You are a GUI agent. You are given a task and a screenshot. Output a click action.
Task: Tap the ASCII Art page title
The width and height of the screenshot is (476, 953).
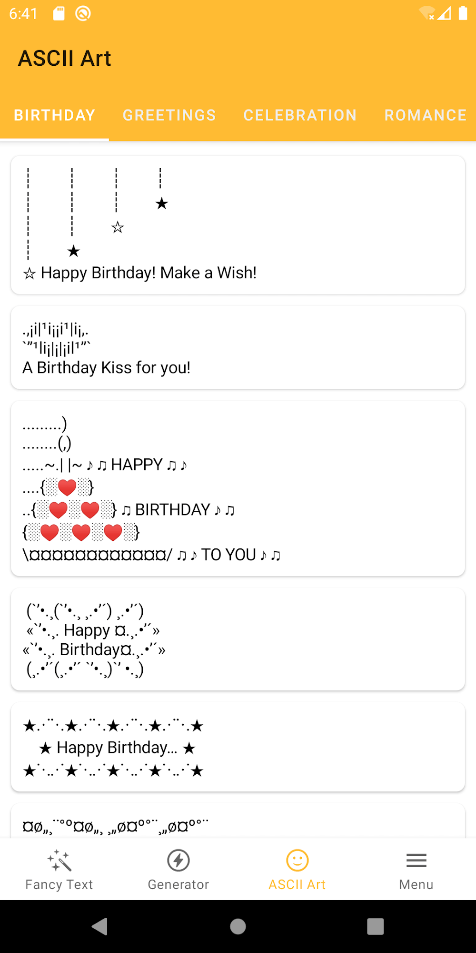click(65, 59)
